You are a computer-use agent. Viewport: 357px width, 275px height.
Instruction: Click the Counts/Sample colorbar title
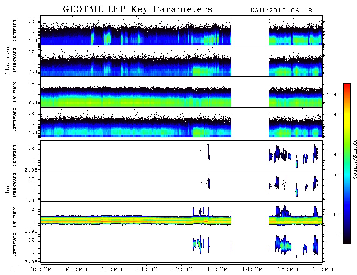tap(354, 159)
